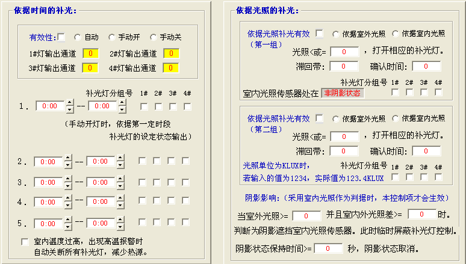Select the 手动开 radio option
This screenshot has width=466, height=264.
pos(112,37)
